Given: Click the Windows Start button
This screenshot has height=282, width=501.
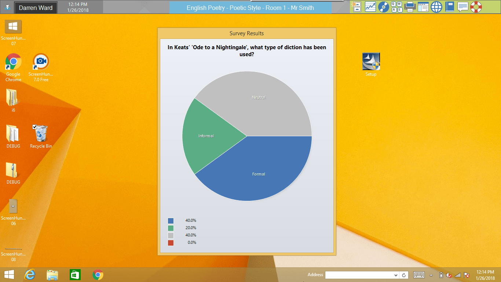Looking at the screenshot, I should click(x=9, y=275).
